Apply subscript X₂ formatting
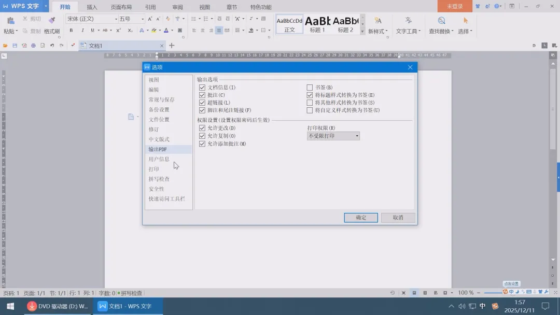 130,31
